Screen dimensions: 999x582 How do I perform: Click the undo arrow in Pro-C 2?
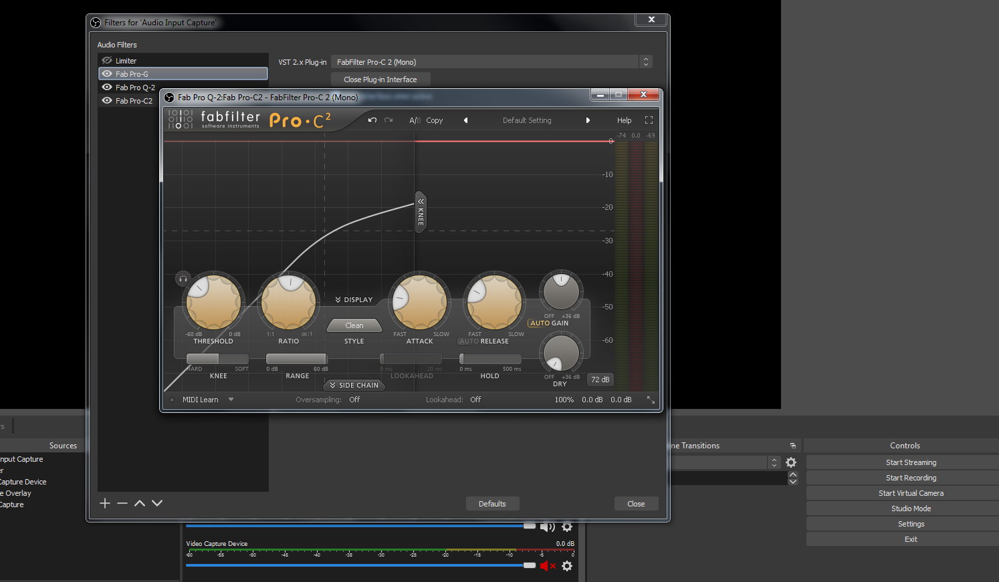pos(372,120)
